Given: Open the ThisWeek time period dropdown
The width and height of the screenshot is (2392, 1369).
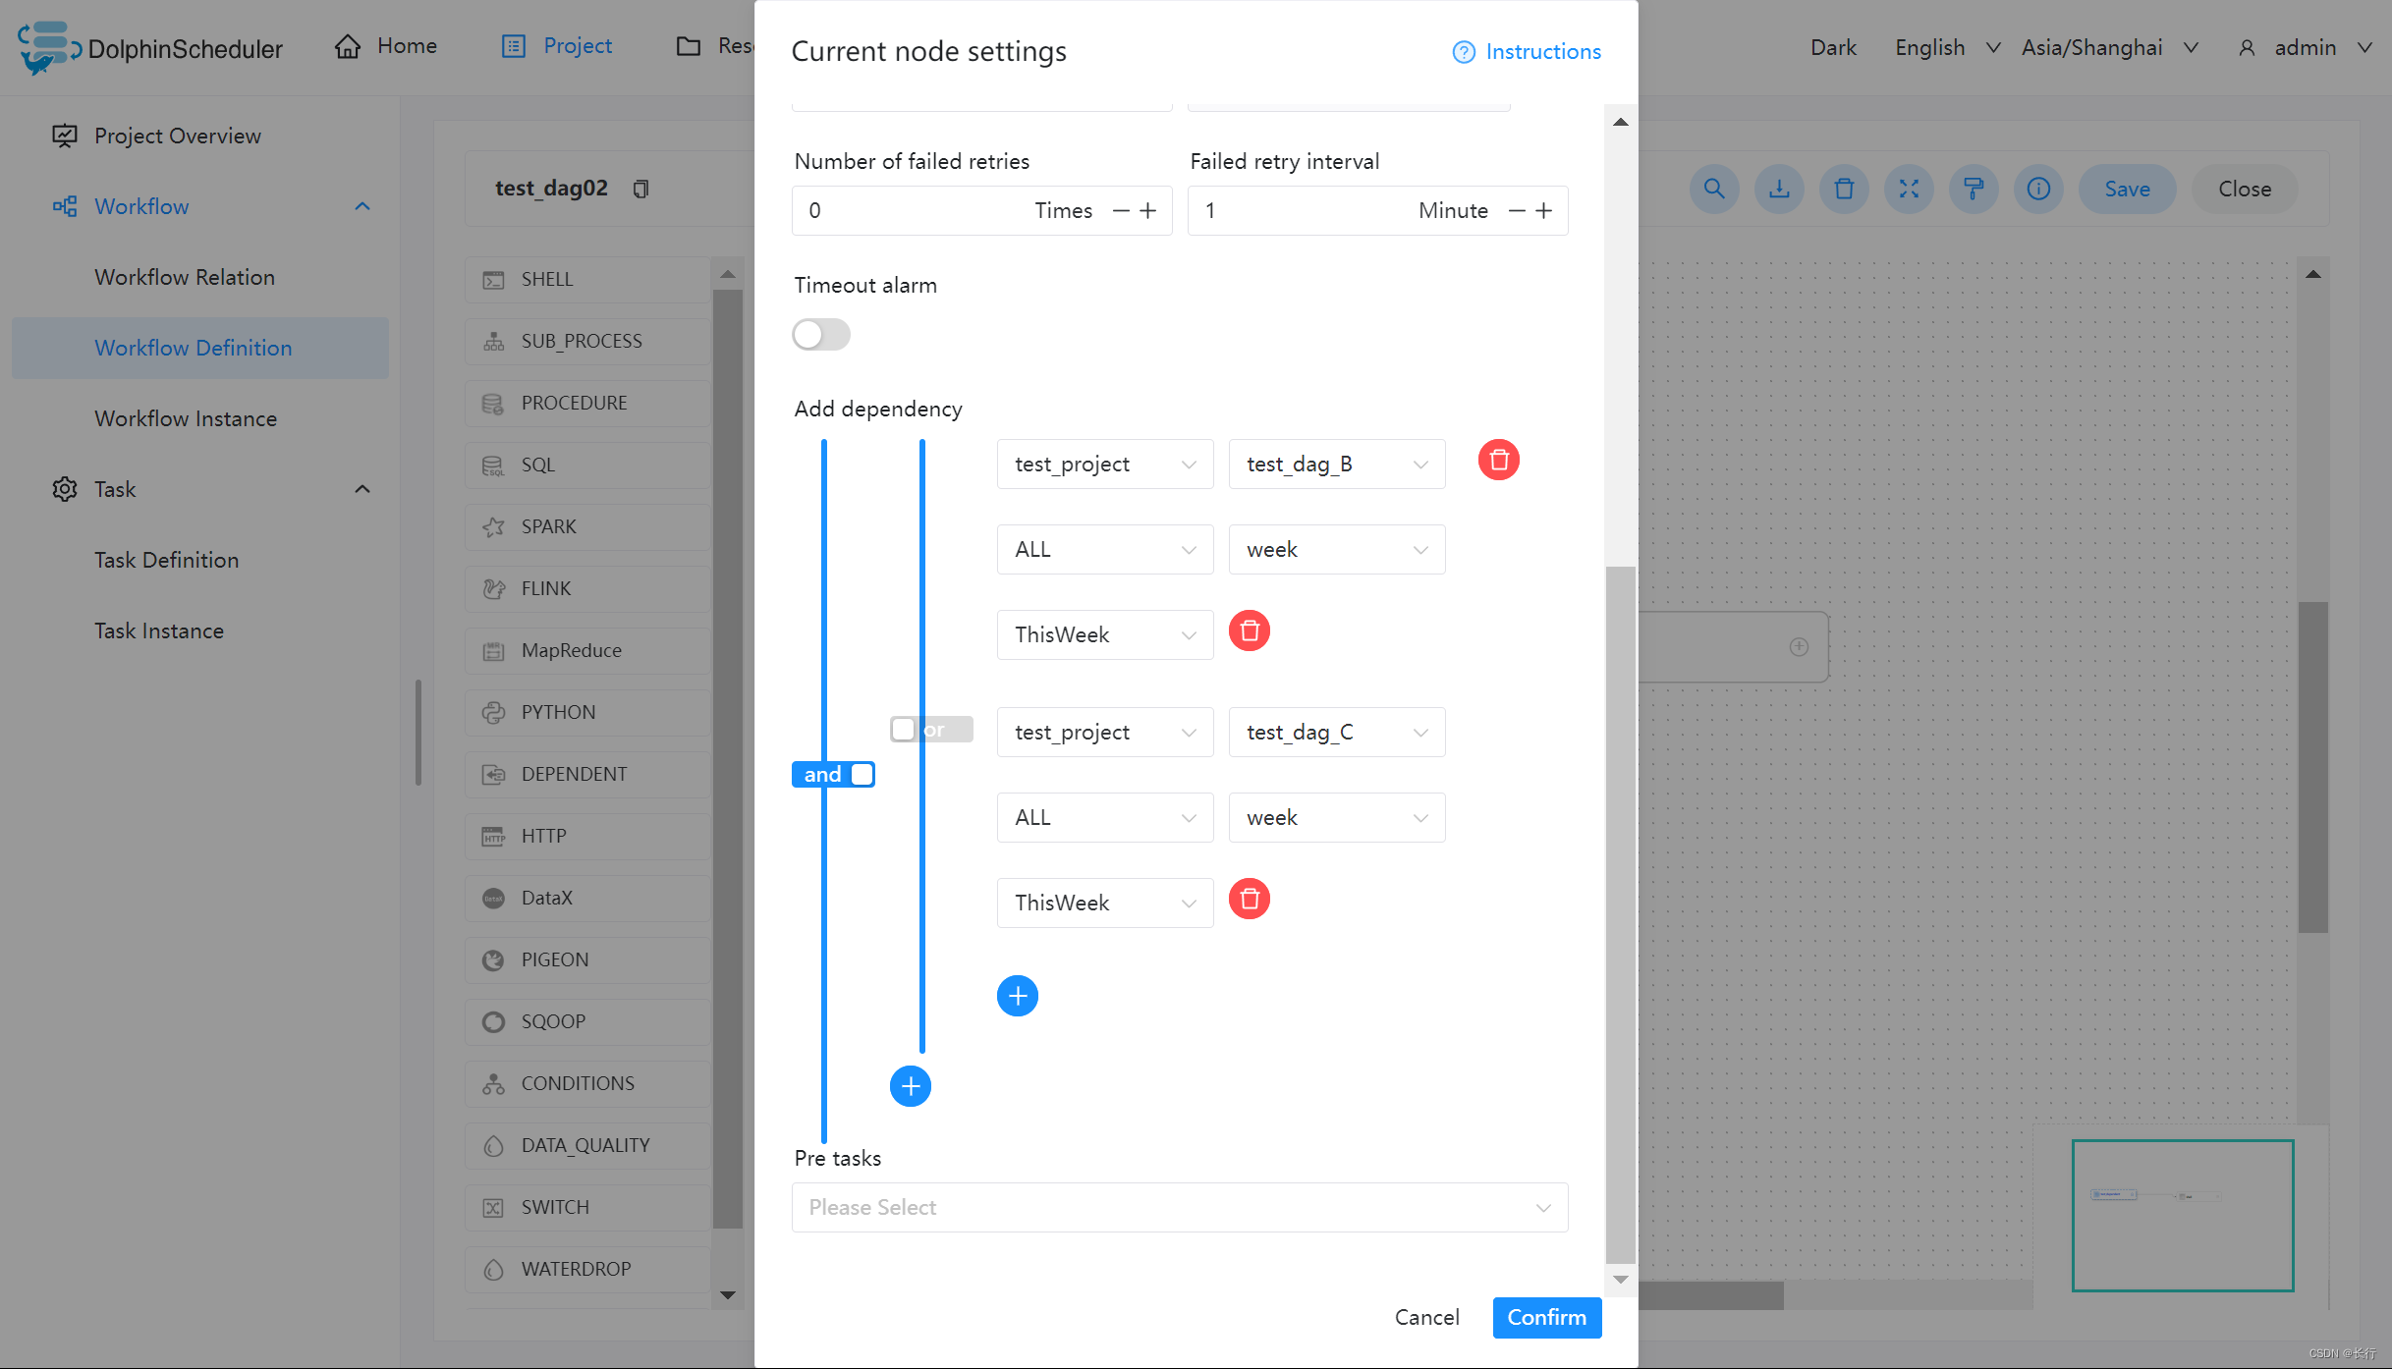Looking at the screenshot, I should tap(1102, 632).
